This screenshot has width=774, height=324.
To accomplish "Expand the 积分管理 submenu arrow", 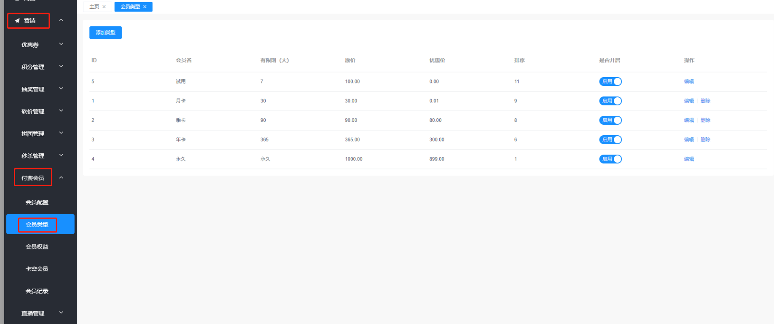I will tap(61, 67).
